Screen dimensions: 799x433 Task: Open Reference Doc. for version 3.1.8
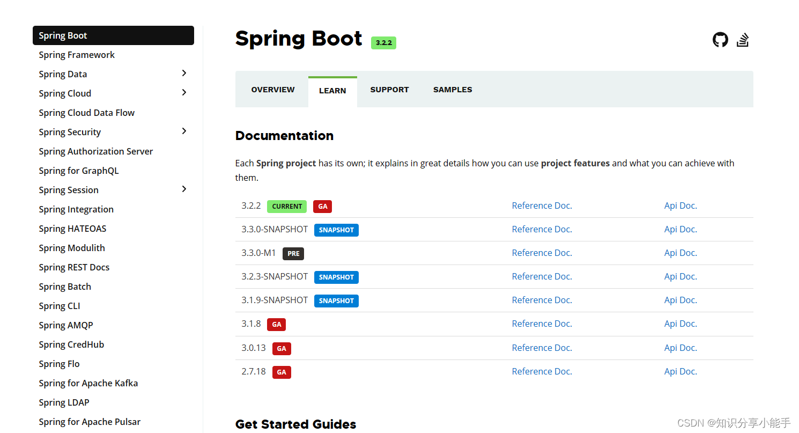(x=542, y=324)
